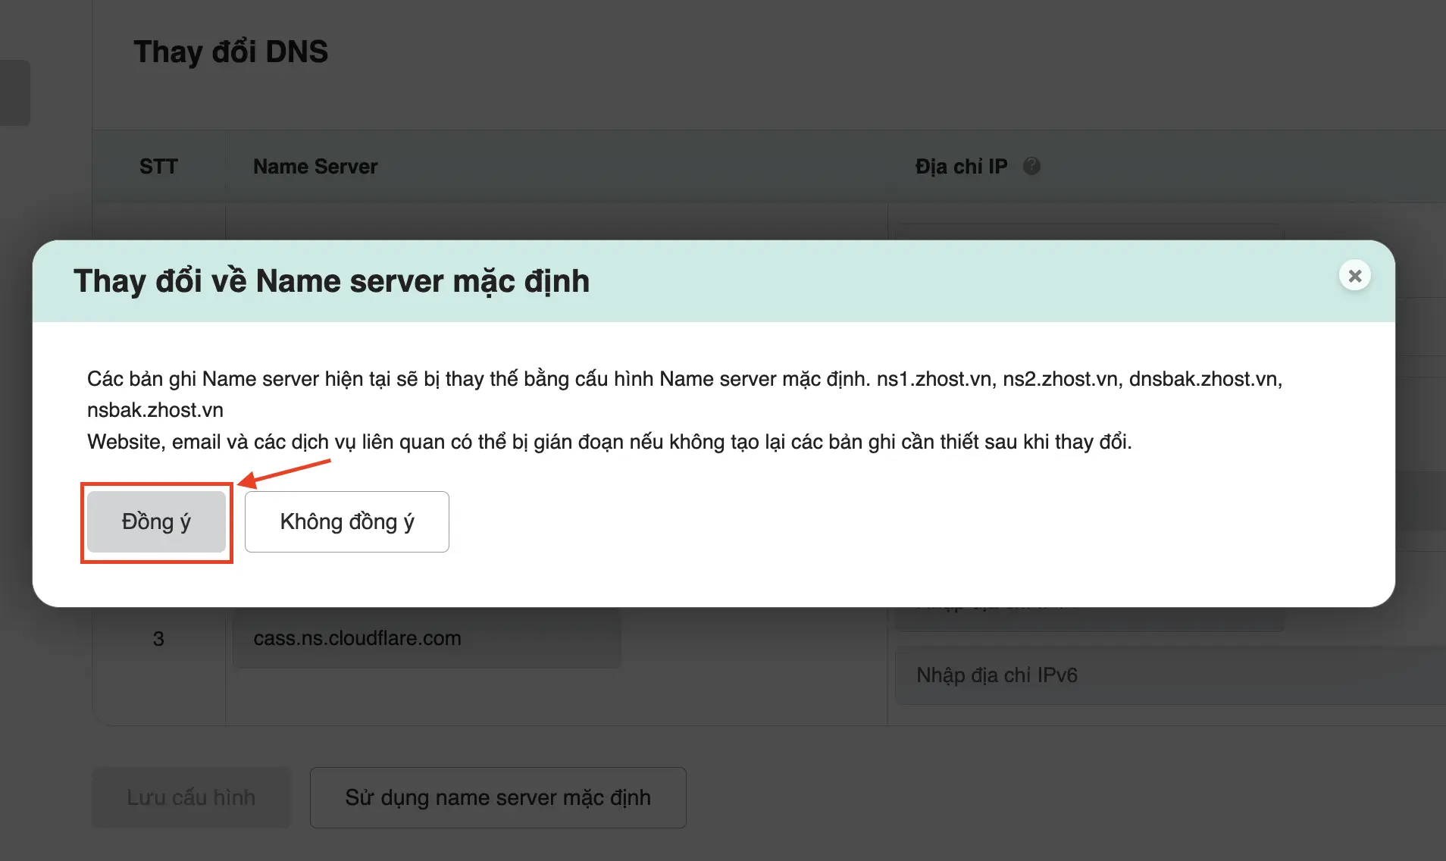Select Sử dụng name server mặc định

498,797
